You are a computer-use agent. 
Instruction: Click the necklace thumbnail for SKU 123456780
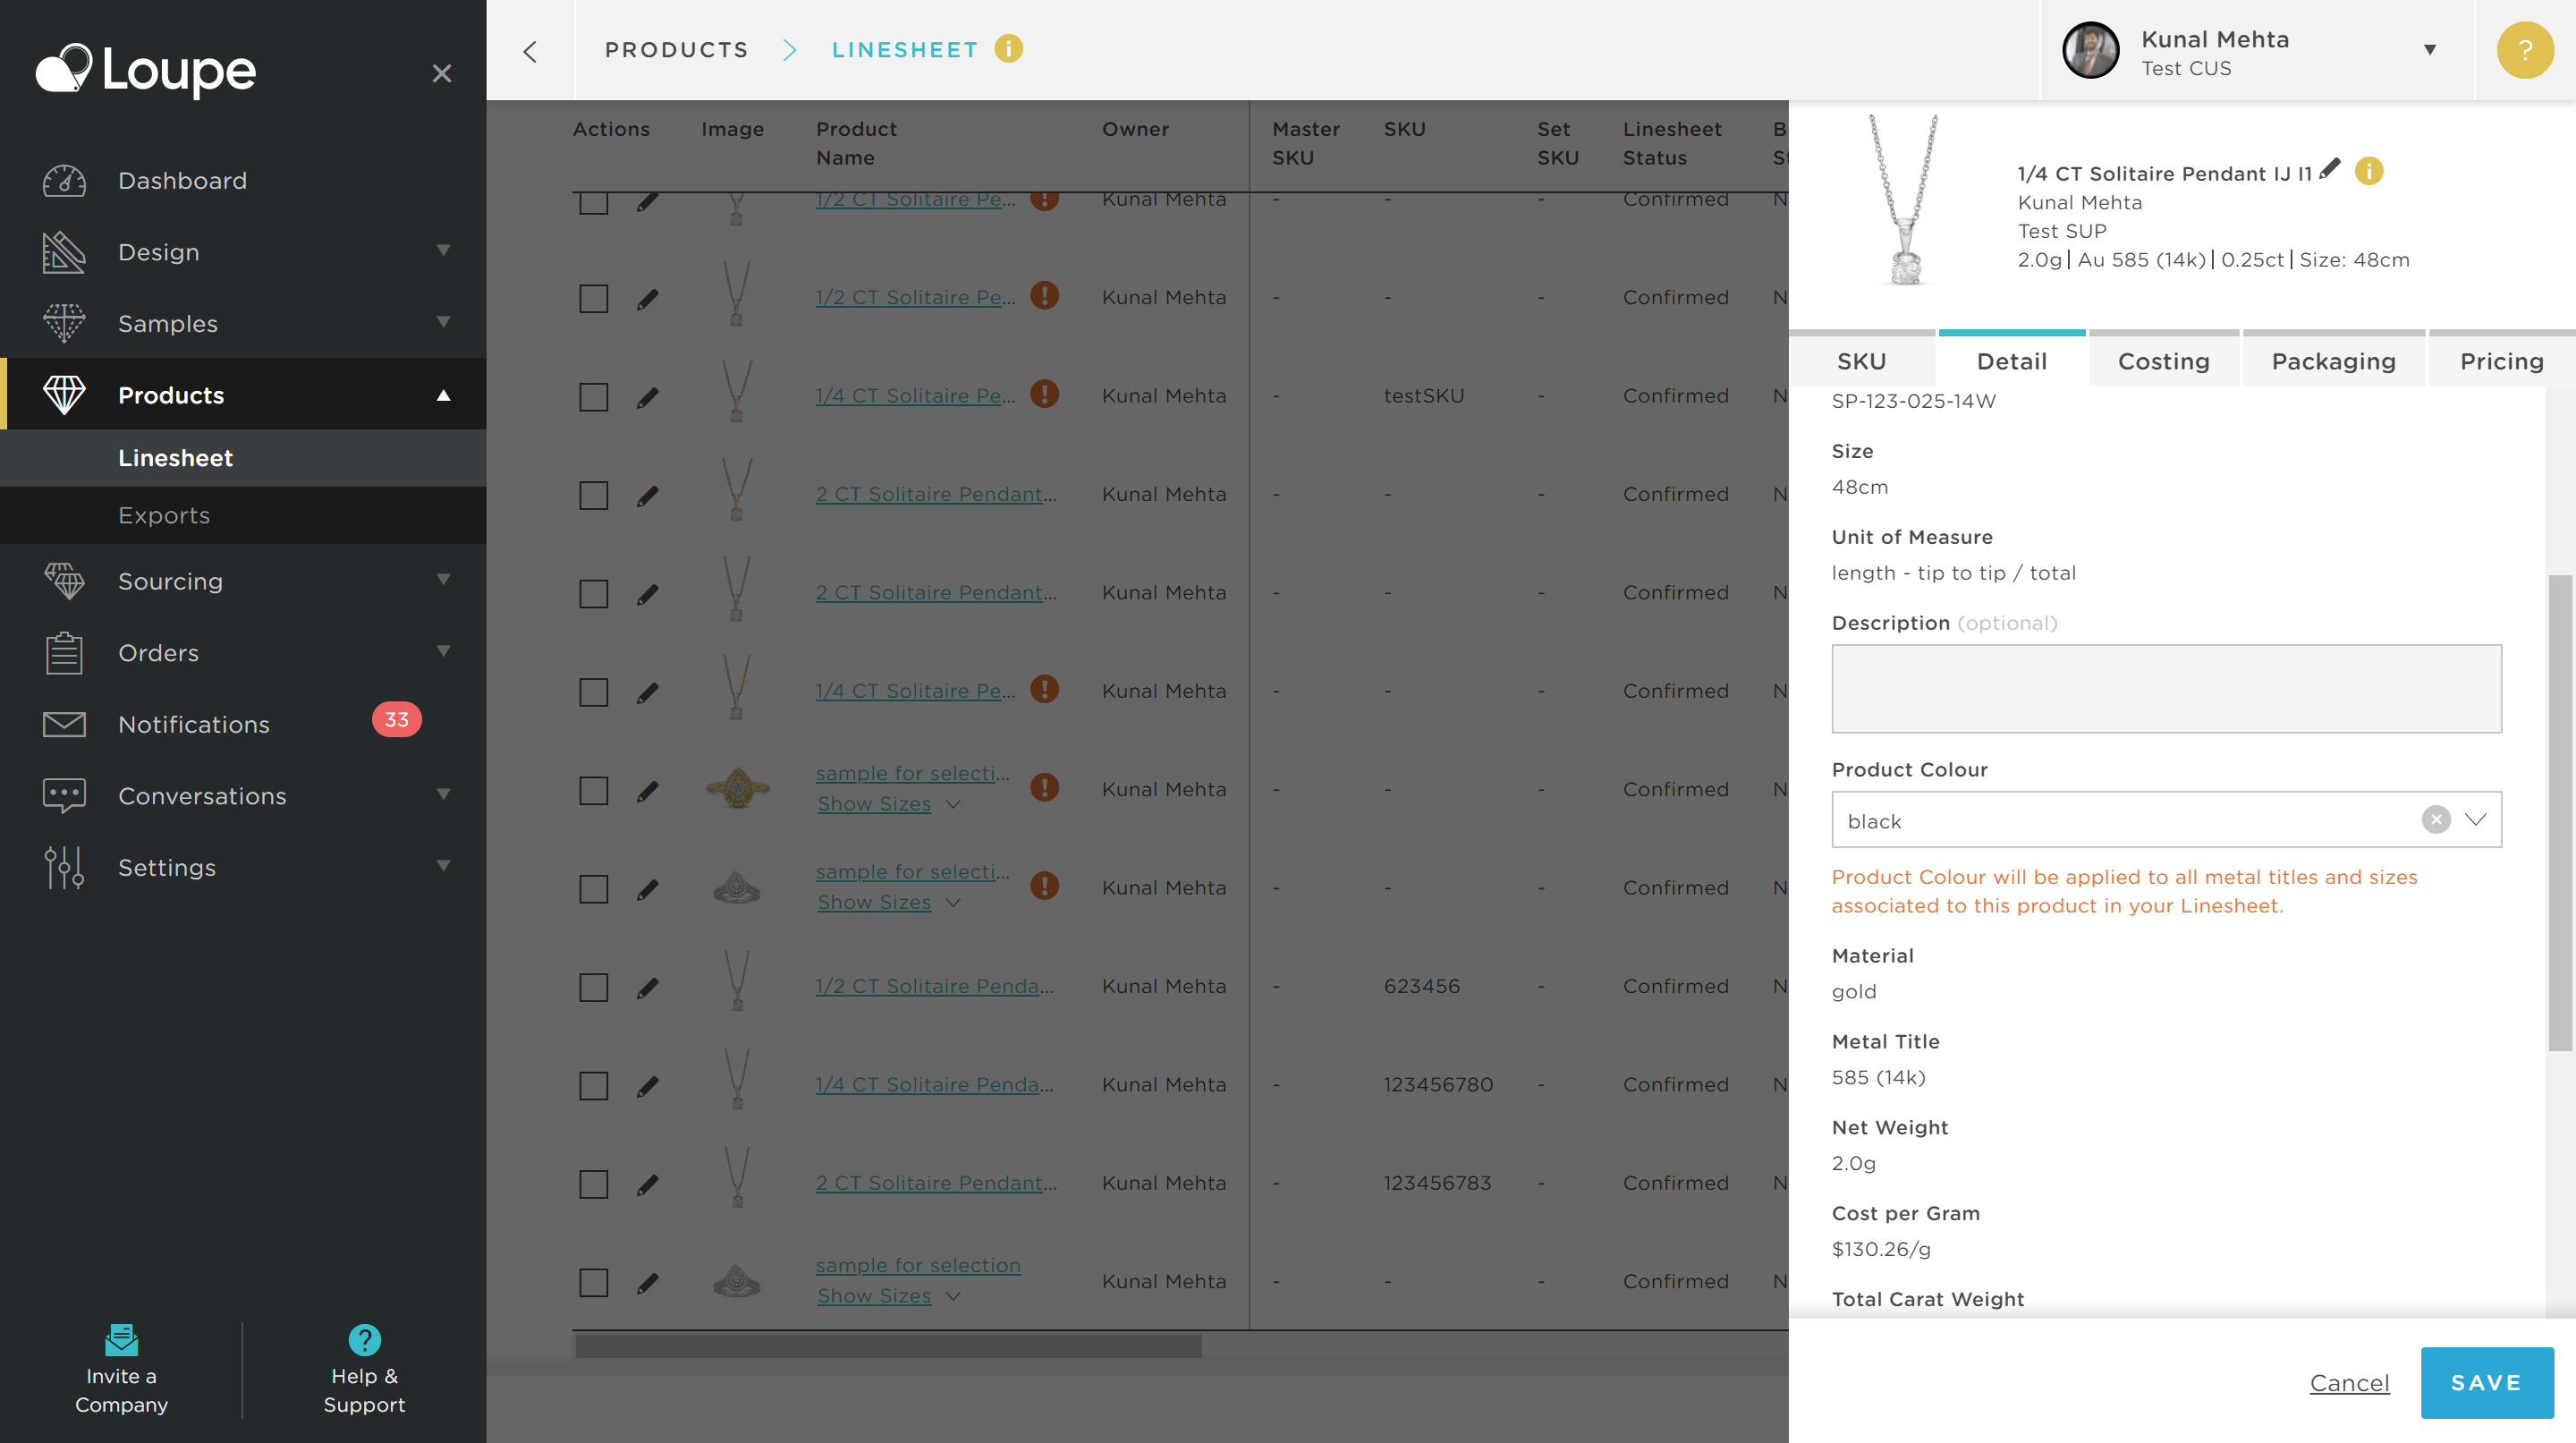point(736,1080)
